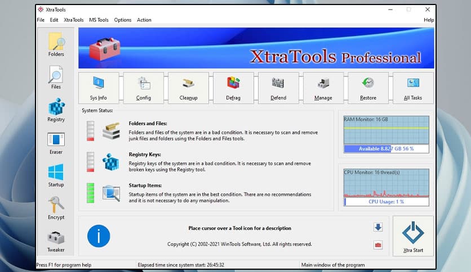Select the Sys Info category

click(99, 88)
